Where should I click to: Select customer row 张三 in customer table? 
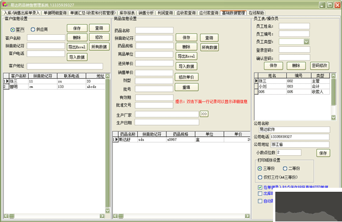coord(54,81)
